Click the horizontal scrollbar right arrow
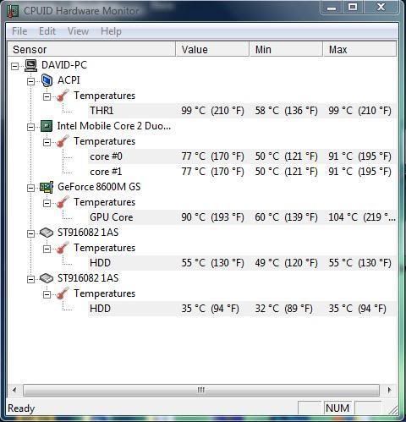 point(389,390)
